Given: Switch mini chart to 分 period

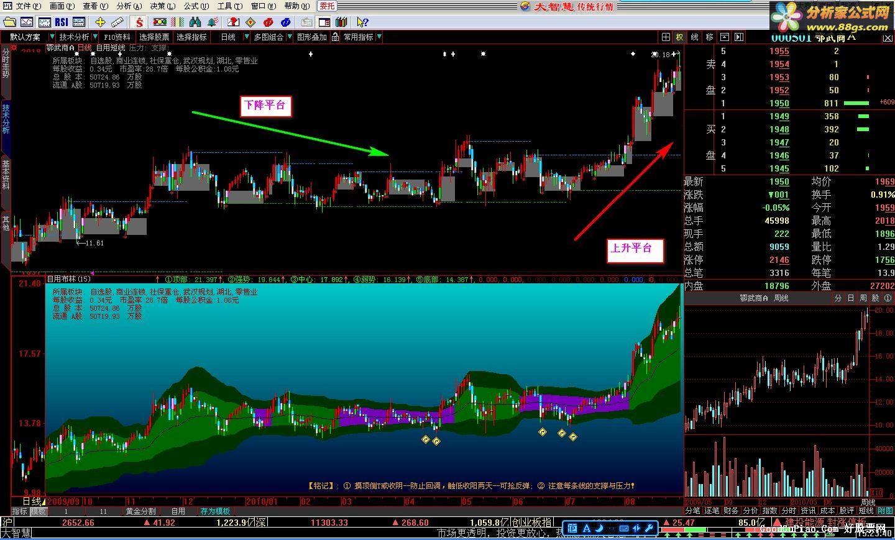Looking at the screenshot, I should [x=838, y=298].
